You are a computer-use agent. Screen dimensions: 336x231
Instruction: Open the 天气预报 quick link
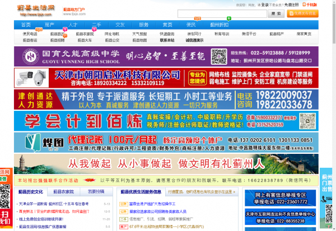[139, 34]
